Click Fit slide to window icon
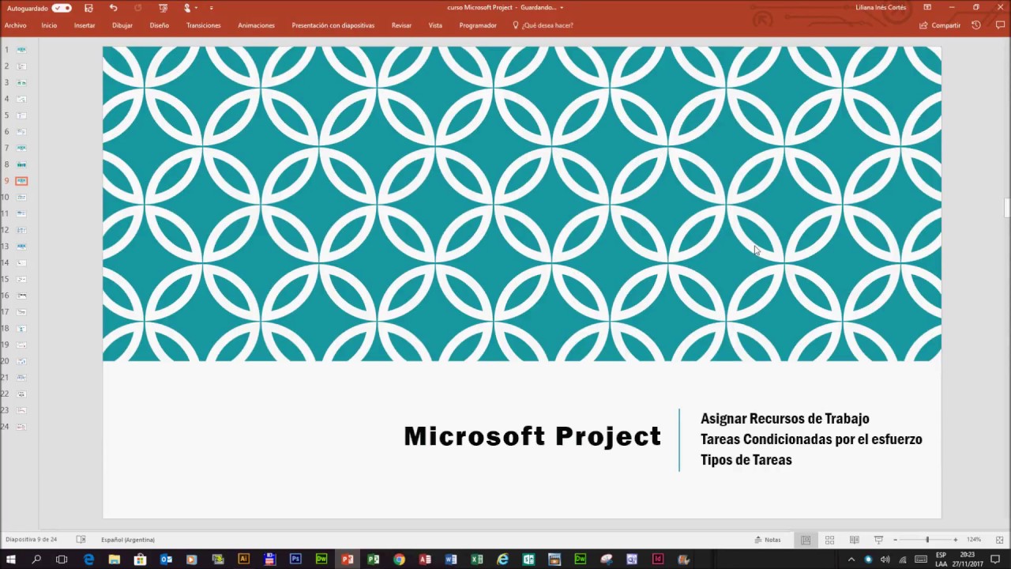This screenshot has width=1011, height=569. click(999, 540)
